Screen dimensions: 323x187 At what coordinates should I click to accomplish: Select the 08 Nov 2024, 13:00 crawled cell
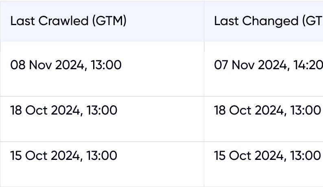coord(66,65)
